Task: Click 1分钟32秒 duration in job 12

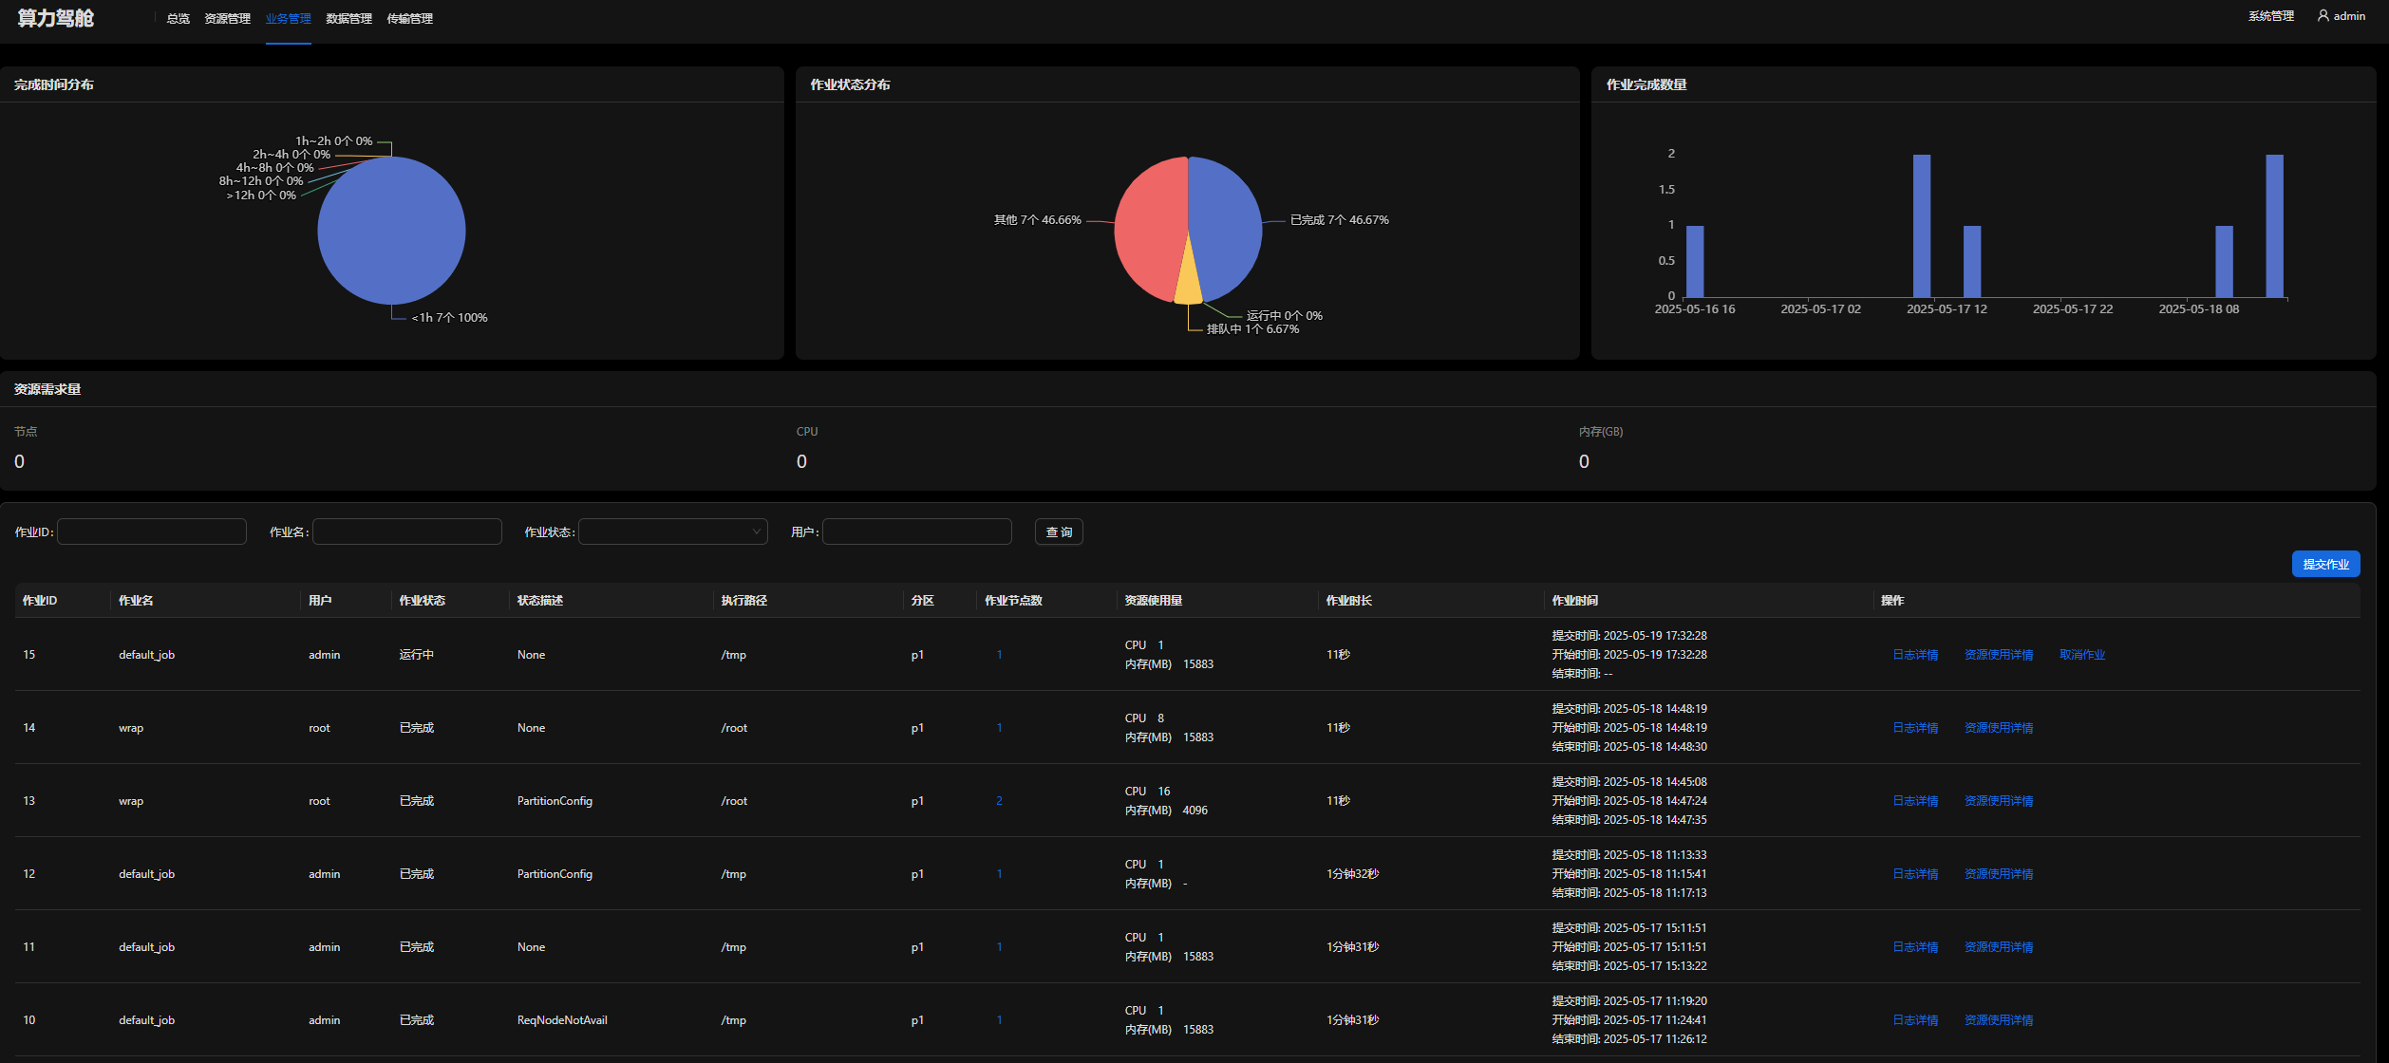Action: point(1352,874)
